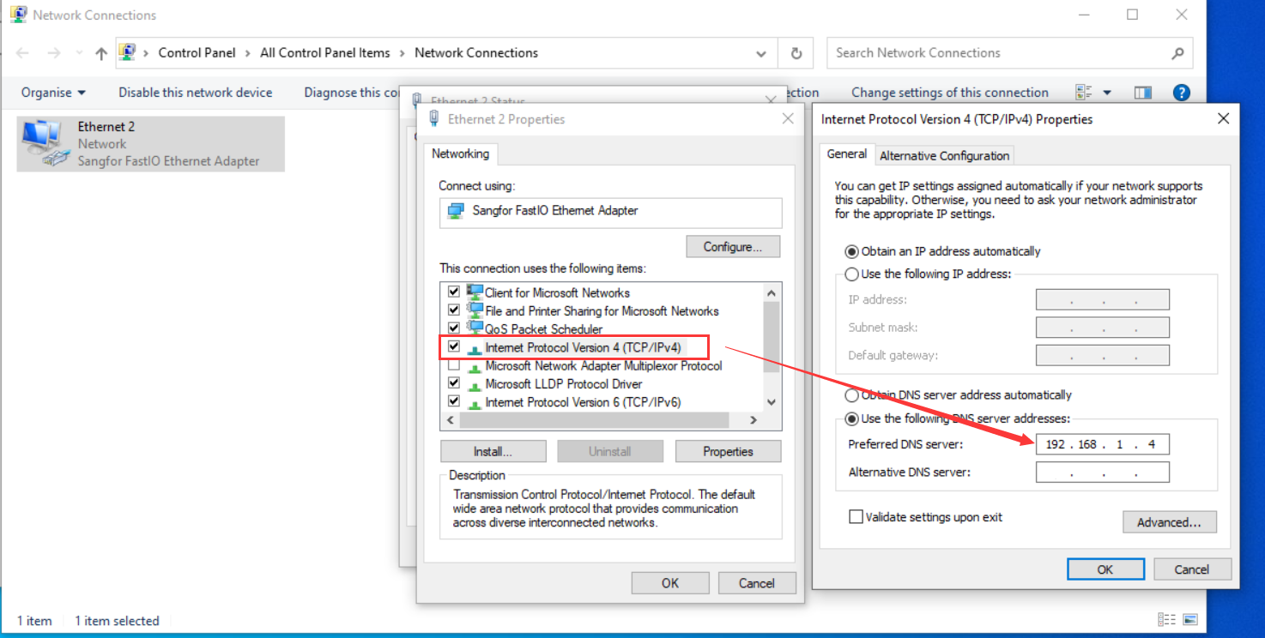Click Change settings of this connection

pyautogui.click(x=950, y=93)
